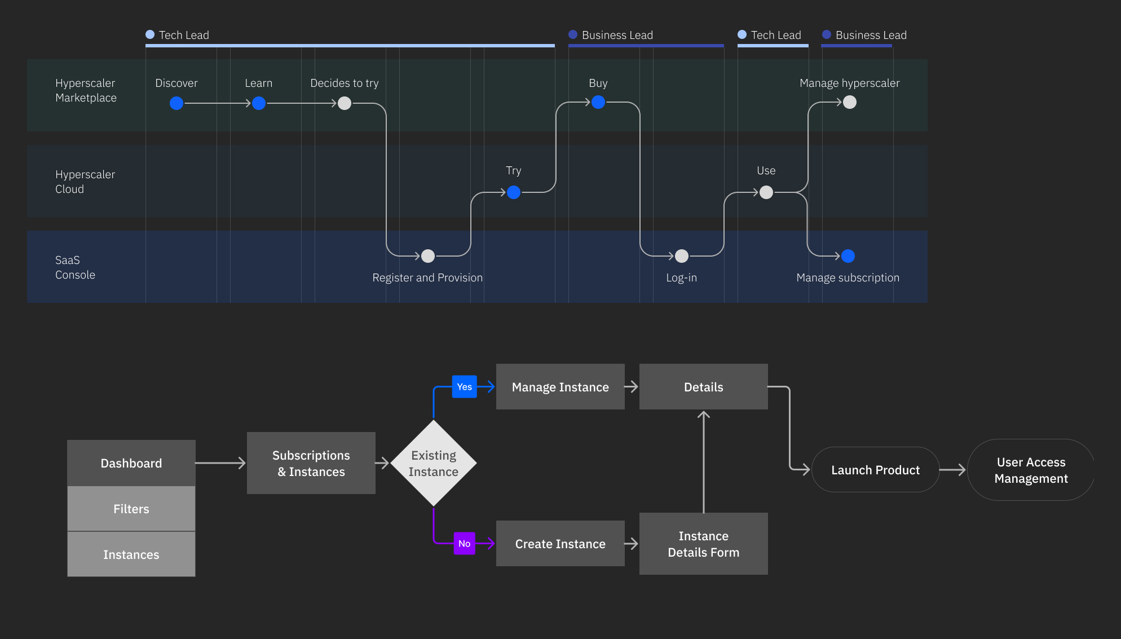Select the SaaS Console lane label

[x=75, y=267]
